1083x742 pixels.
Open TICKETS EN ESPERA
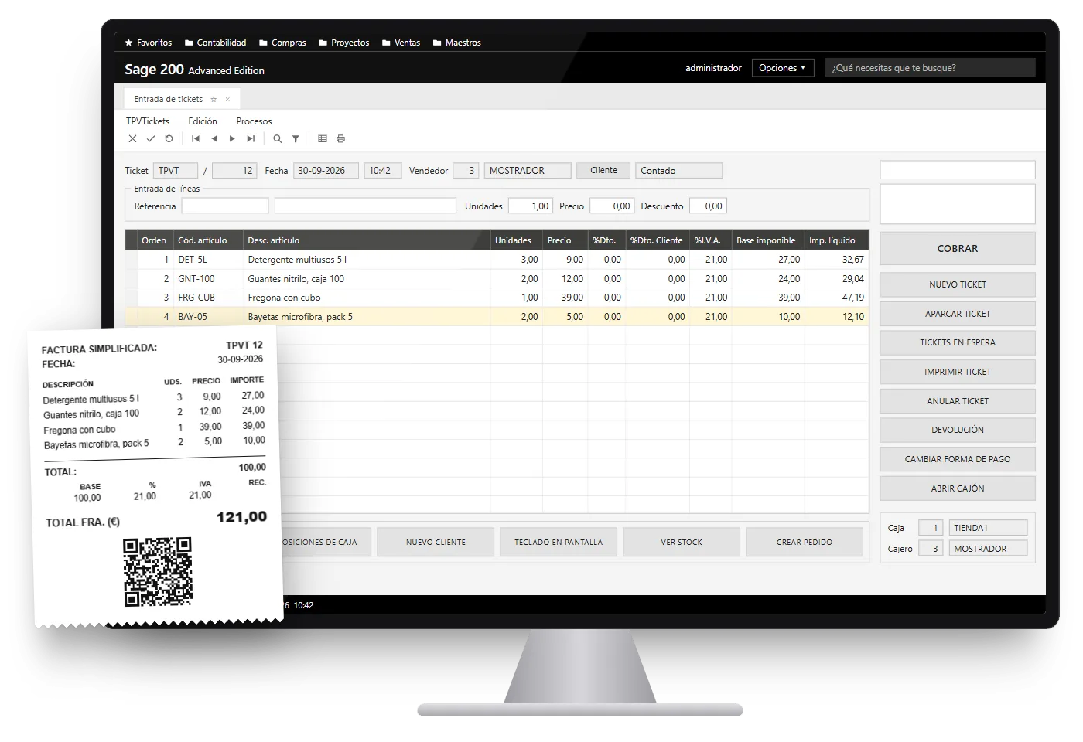958,342
